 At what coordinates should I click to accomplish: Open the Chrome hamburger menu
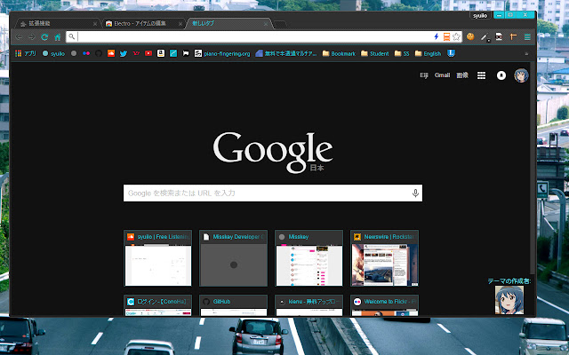pos(527,37)
